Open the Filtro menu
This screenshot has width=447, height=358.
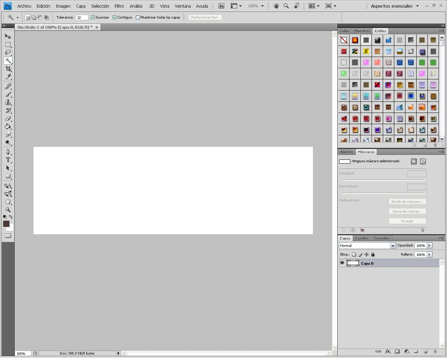[x=119, y=6]
